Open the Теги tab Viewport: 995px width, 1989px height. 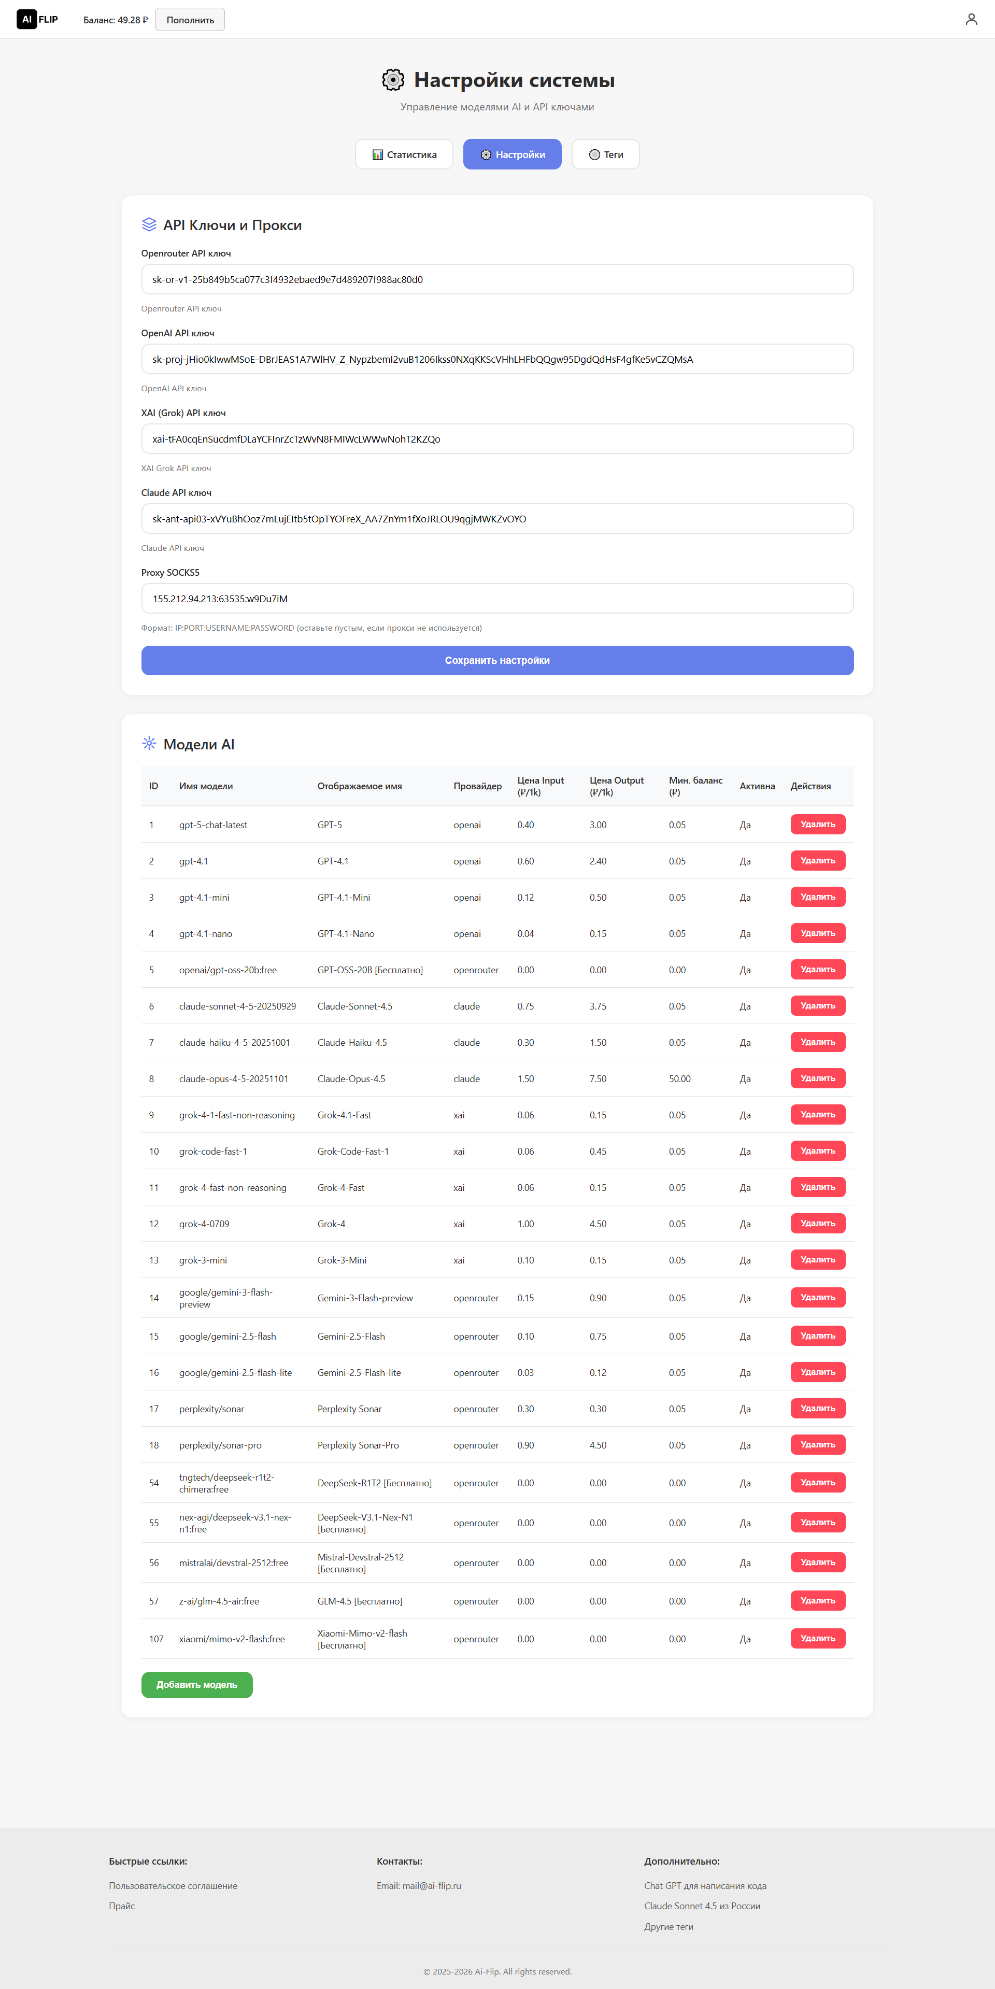(605, 154)
